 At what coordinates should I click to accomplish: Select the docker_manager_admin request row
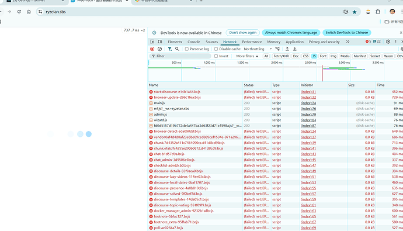(276, 211)
